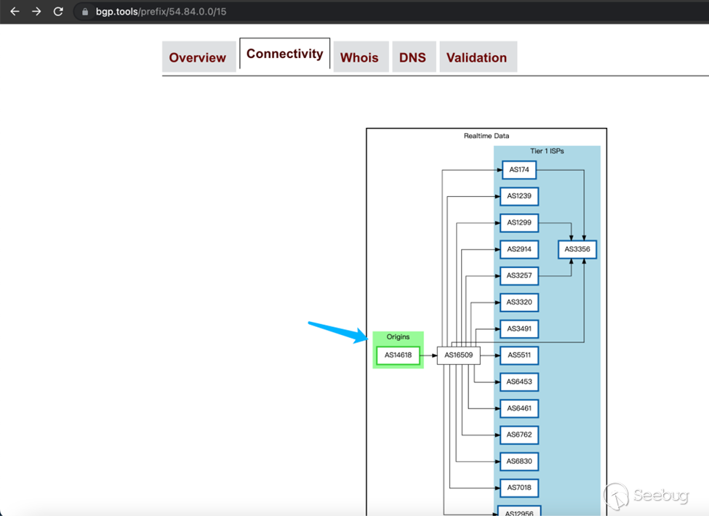Click the 'Tier 1 ISPs' group label
This screenshot has width=709, height=516.
(547, 151)
